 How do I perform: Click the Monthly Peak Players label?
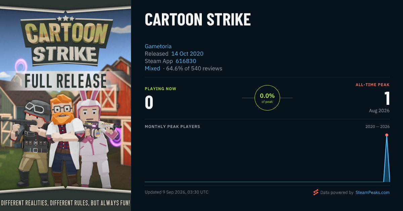(x=172, y=127)
